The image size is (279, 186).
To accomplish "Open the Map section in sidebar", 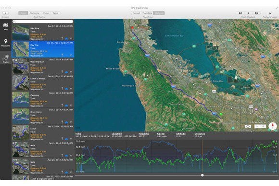I will click(5, 26).
